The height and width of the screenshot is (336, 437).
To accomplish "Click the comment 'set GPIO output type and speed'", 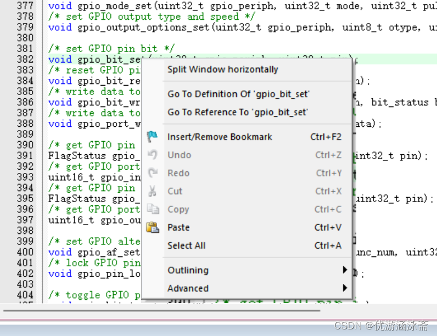I will click(152, 16).
